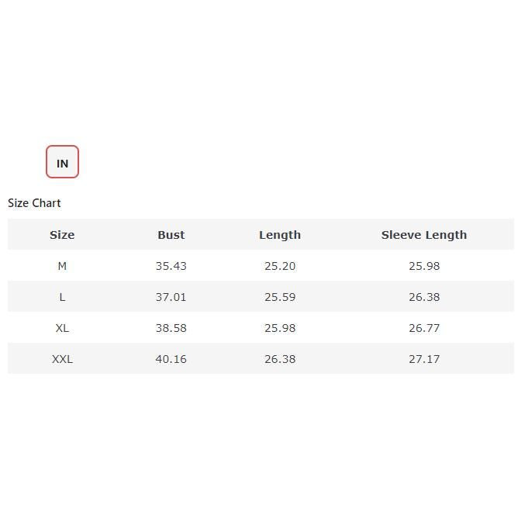Image resolution: width=518 pixels, height=518 pixels.
Task: Click the Size column header
Action: click(x=62, y=235)
